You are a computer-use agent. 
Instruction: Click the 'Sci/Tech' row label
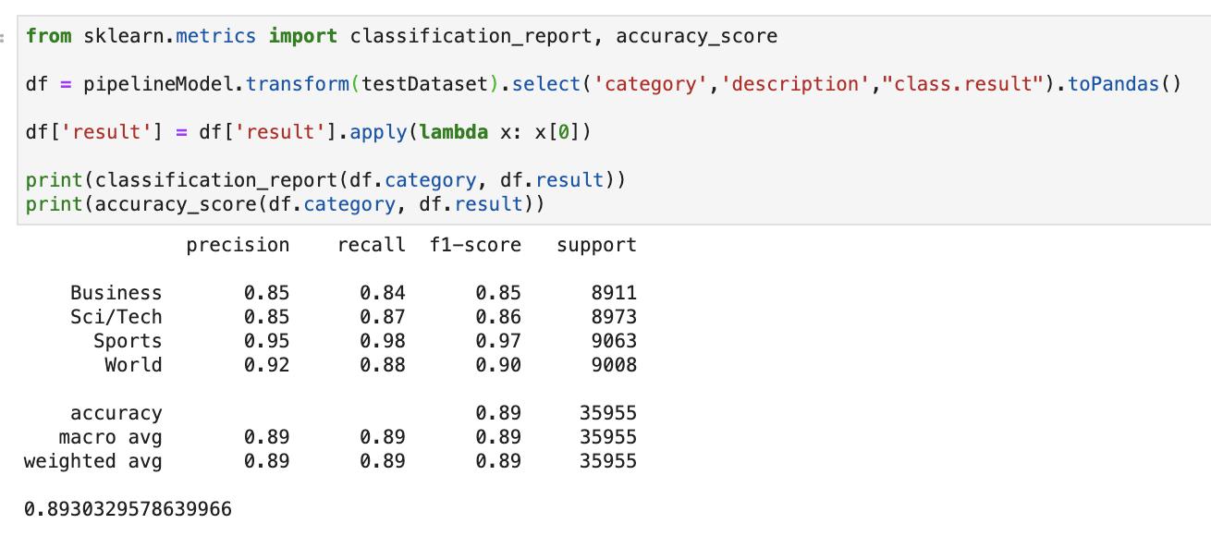point(116,317)
